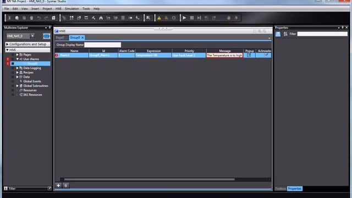Select IAG Resources in the tree
This screenshot has width=352, height=198.
click(32, 95)
